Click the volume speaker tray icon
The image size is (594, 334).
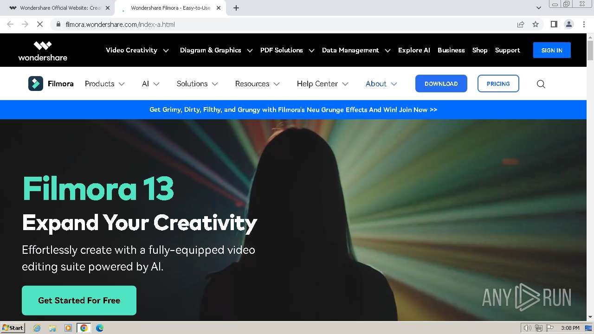(528, 328)
